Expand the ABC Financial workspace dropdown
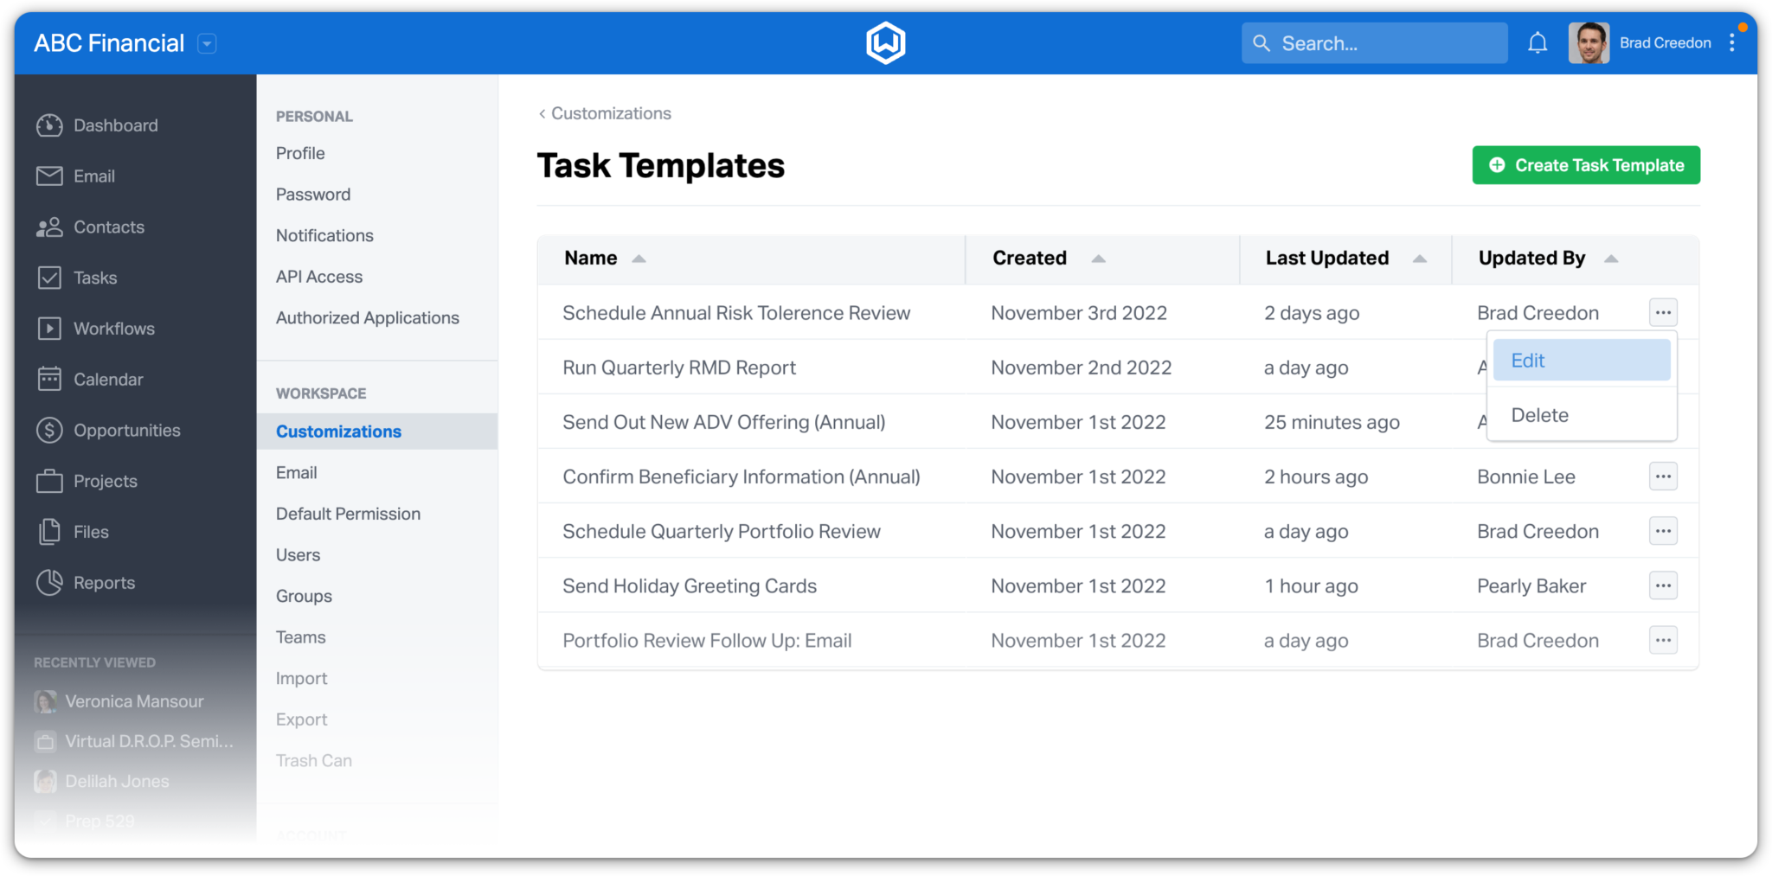1772x876 pixels. [x=206, y=43]
